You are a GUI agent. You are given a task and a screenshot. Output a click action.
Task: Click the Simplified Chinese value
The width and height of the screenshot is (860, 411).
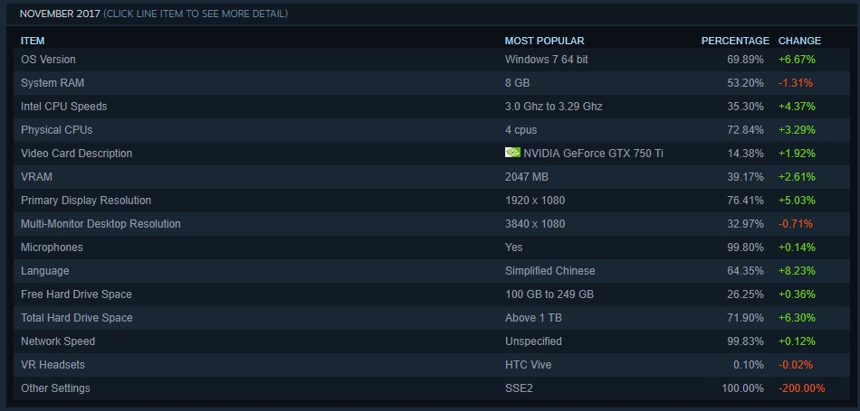tap(549, 271)
